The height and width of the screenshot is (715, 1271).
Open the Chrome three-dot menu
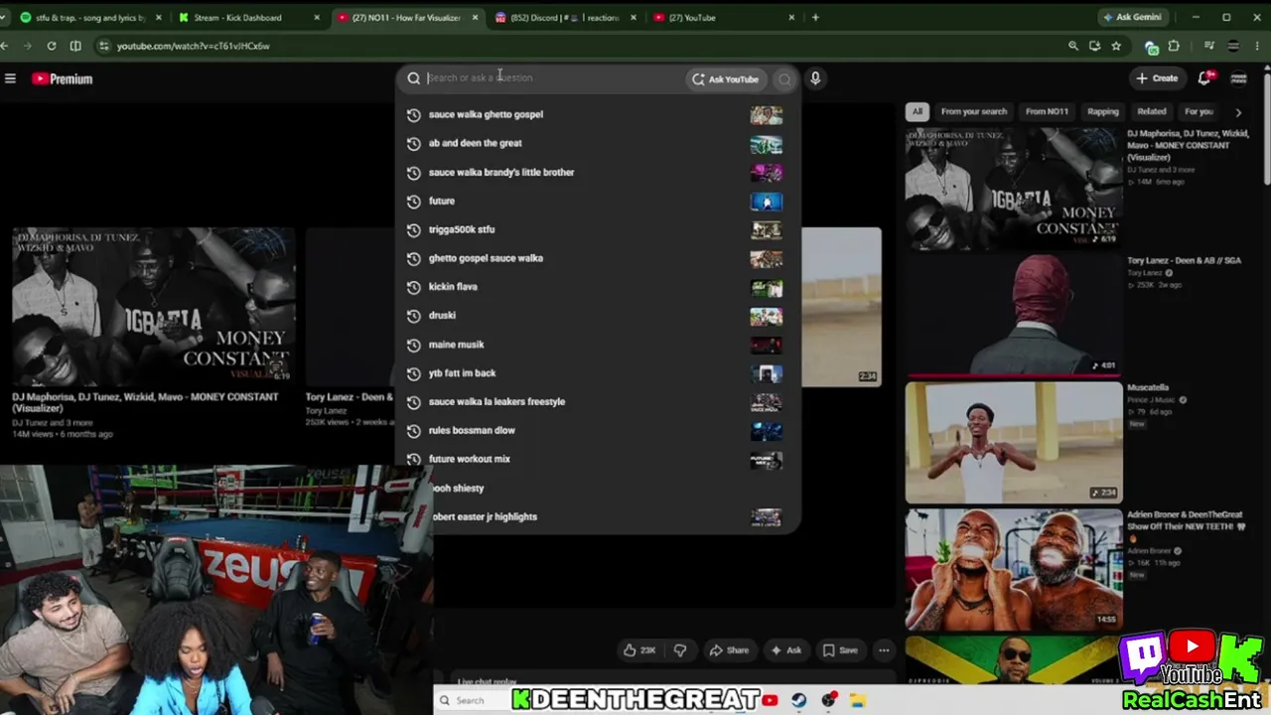(1257, 46)
